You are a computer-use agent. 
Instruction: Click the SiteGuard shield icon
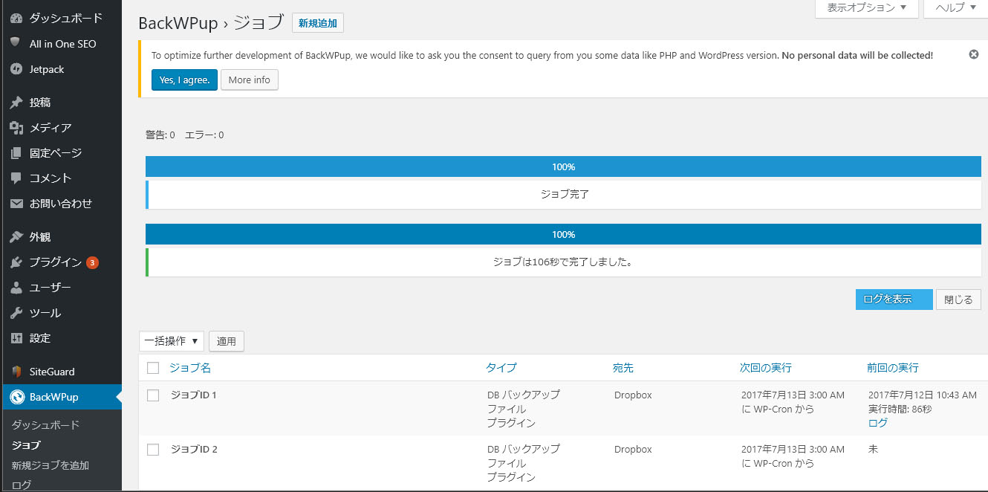(16, 372)
